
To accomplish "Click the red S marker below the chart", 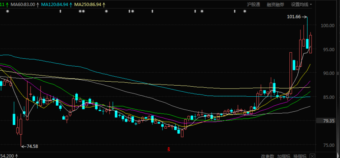I will click(169, 149).
